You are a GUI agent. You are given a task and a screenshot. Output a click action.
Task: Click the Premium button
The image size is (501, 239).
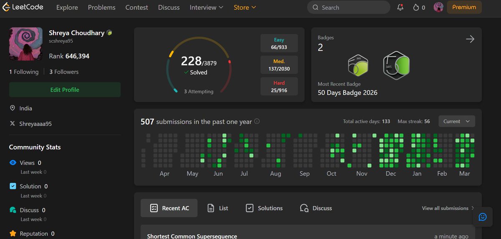pyautogui.click(x=464, y=7)
